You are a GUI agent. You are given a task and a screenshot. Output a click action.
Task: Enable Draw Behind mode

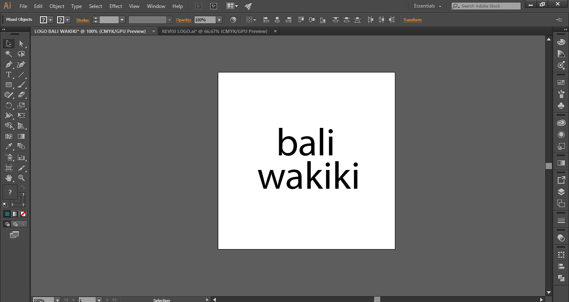click(x=15, y=224)
